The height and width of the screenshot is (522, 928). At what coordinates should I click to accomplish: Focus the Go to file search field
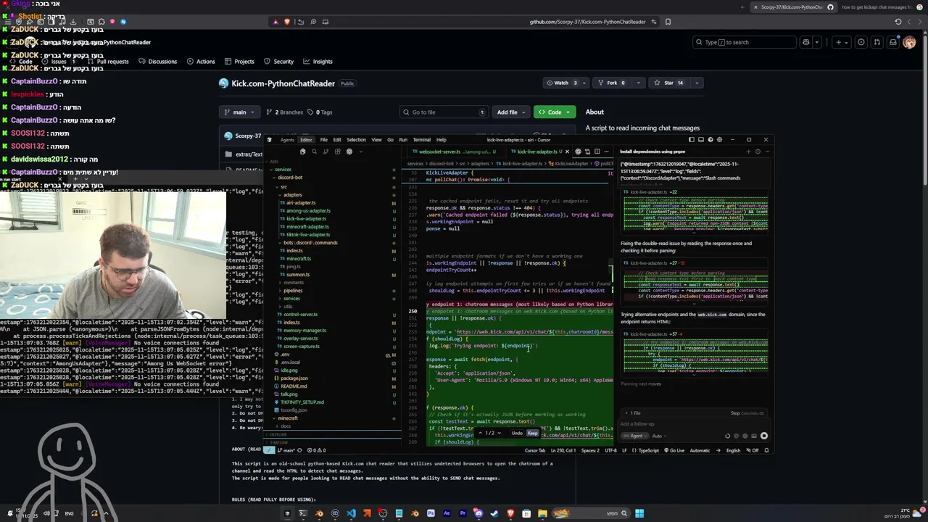click(x=443, y=112)
